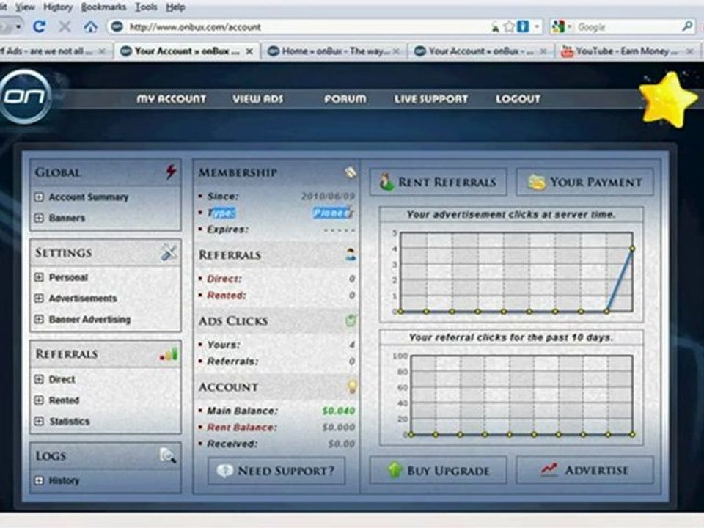Open the Forum link
Image resolution: width=704 pixels, height=528 pixels.
[345, 99]
